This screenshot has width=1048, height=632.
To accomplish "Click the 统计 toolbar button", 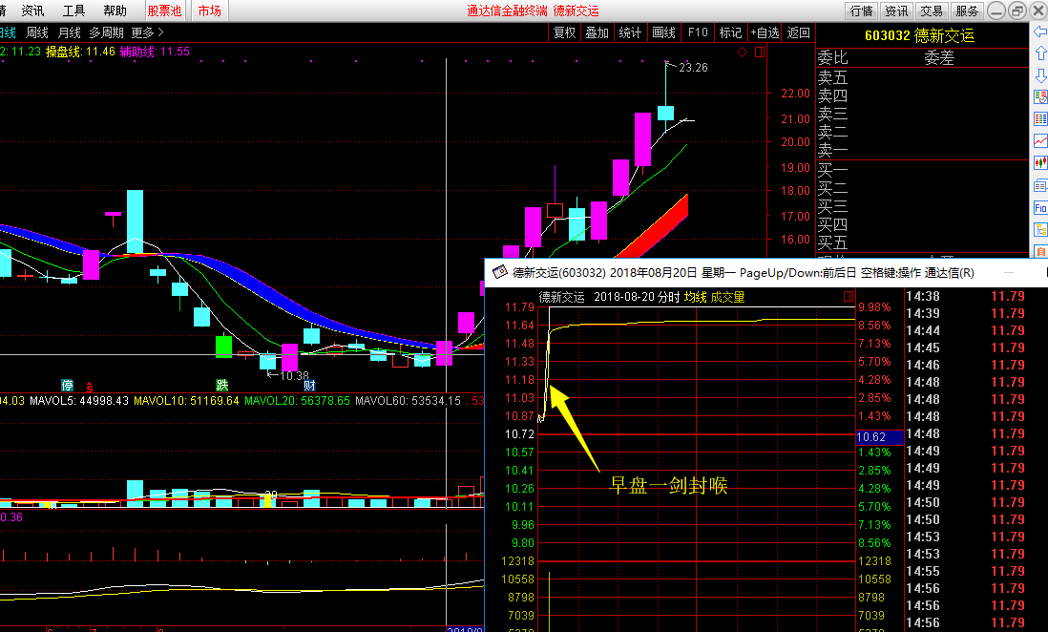I will pos(630,32).
